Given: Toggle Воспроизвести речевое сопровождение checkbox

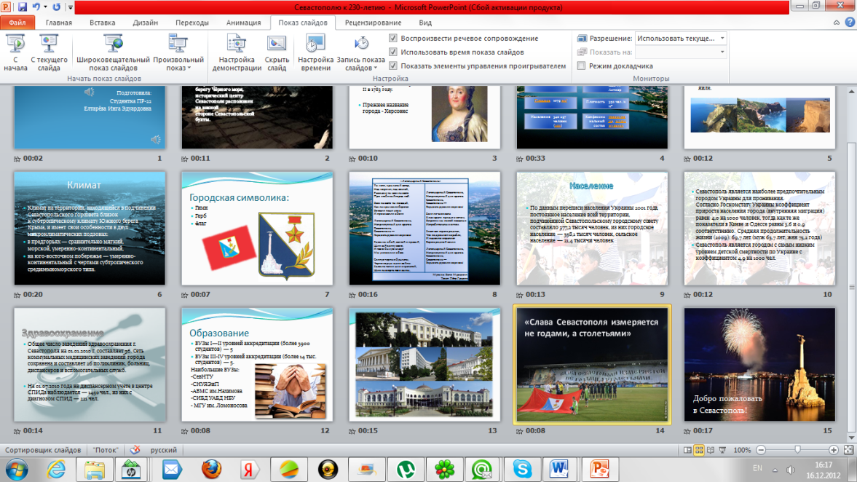Looking at the screenshot, I should (x=393, y=39).
